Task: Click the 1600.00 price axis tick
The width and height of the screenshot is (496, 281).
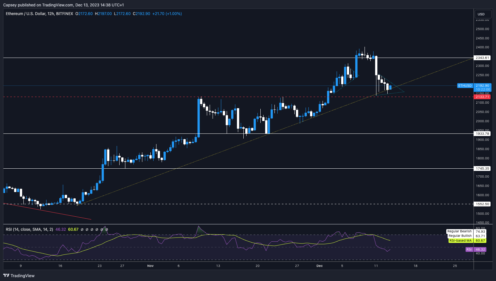Action: point(483,195)
